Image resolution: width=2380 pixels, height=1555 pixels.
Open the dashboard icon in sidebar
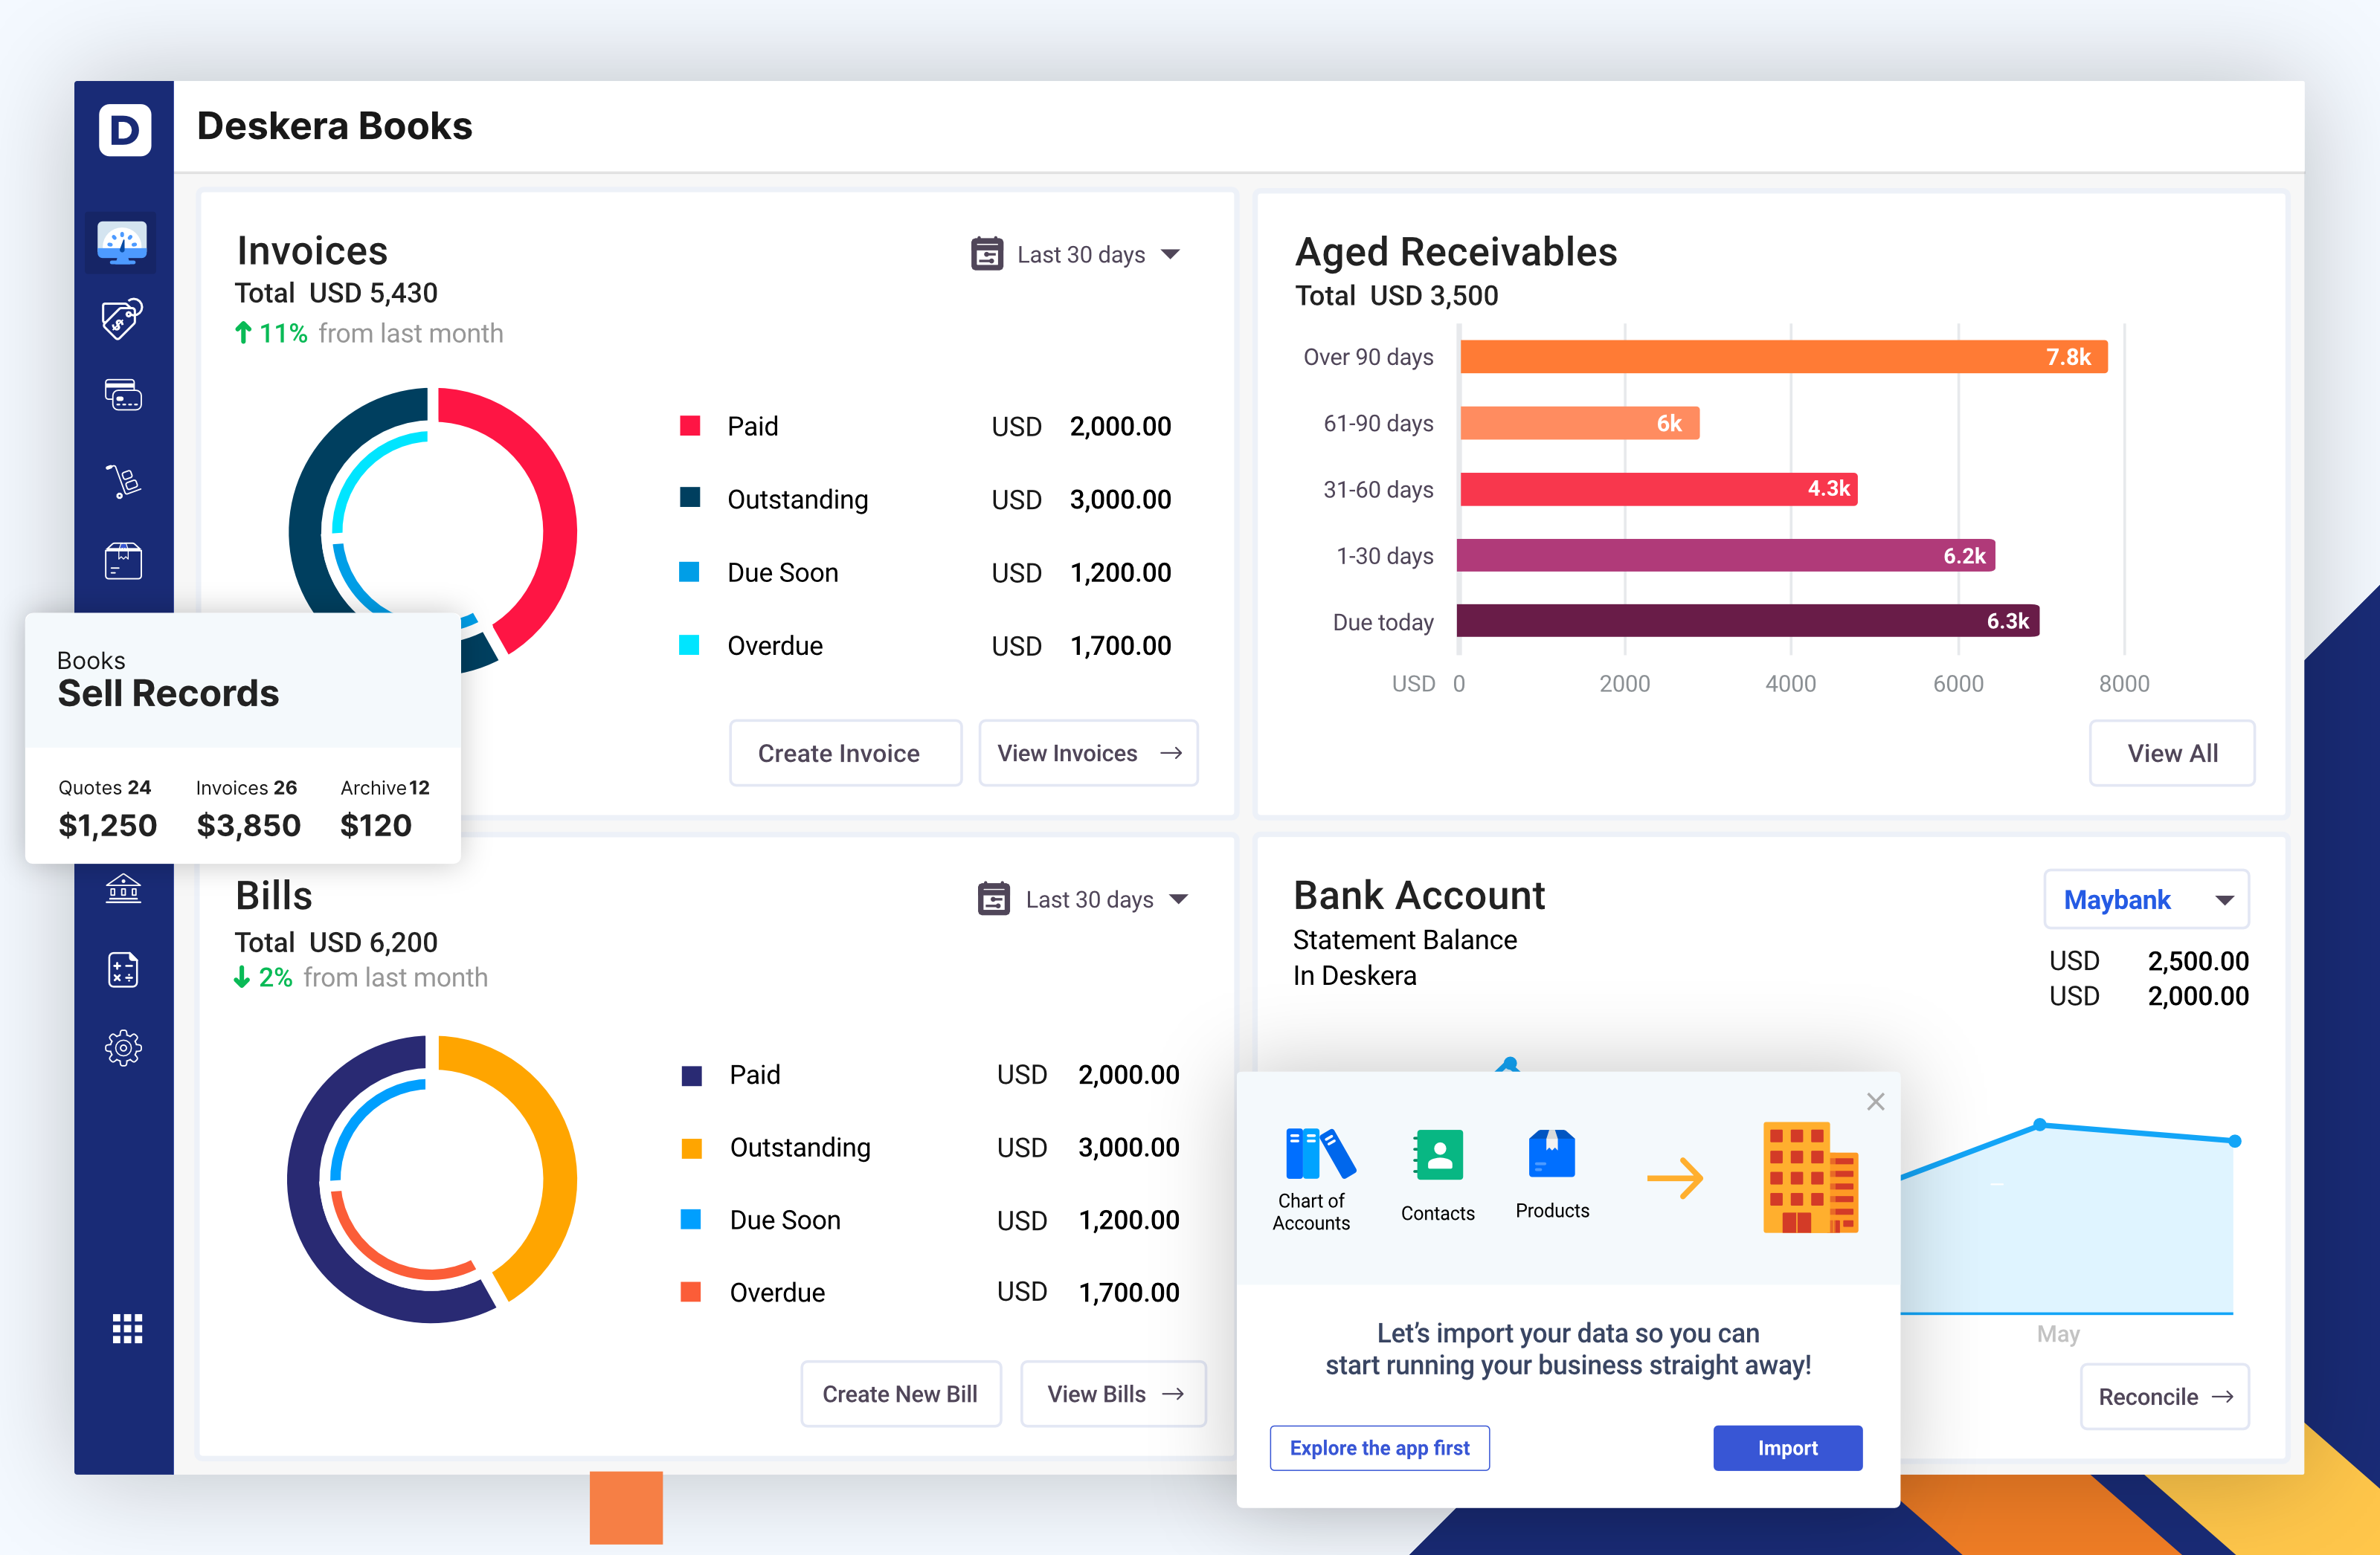[x=122, y=243]
